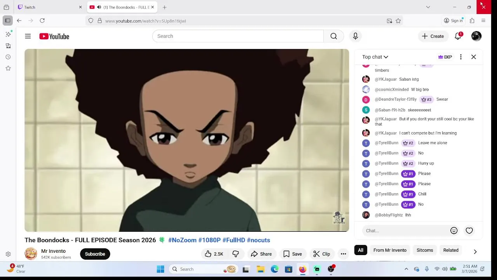Open sidebar history clock icon

pyautogui.click(x=8, y=57)
